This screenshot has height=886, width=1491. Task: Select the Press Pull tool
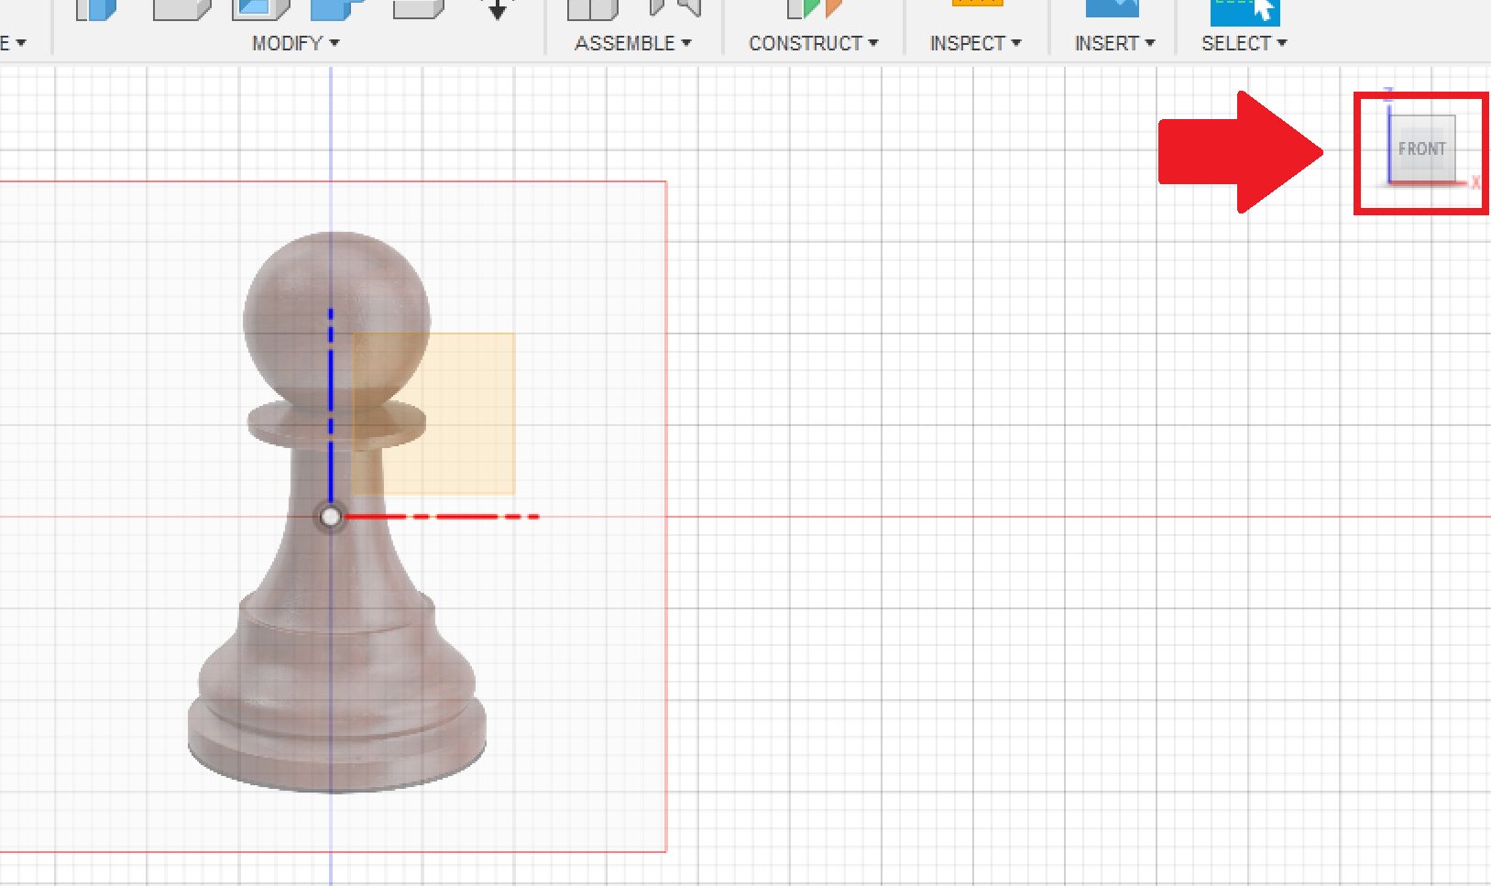pos(96,11)
